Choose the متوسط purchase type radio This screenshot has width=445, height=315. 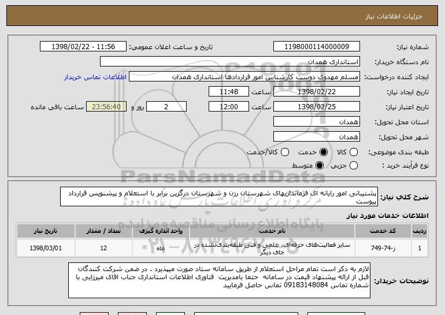[x=319, y=165]
